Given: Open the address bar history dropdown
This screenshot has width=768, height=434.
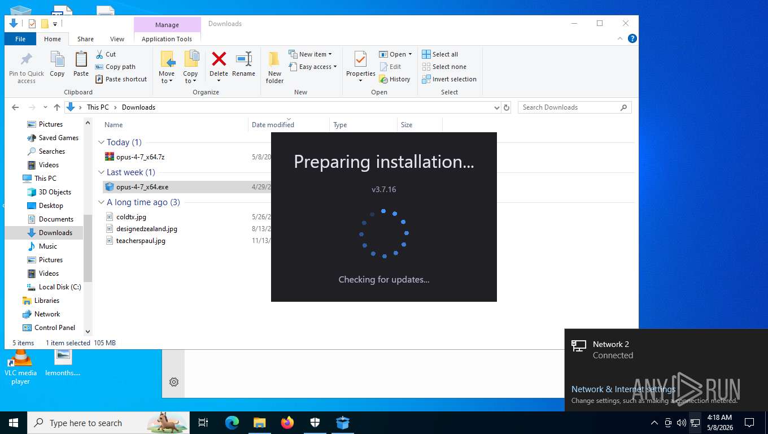Looking at the screenshot, I should click(496, 107).
